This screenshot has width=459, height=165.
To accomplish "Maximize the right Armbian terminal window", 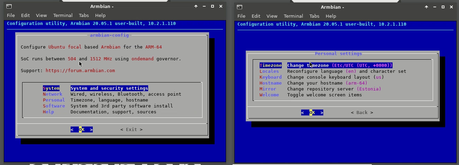I will pyautogui.click(x=443, y=7).
